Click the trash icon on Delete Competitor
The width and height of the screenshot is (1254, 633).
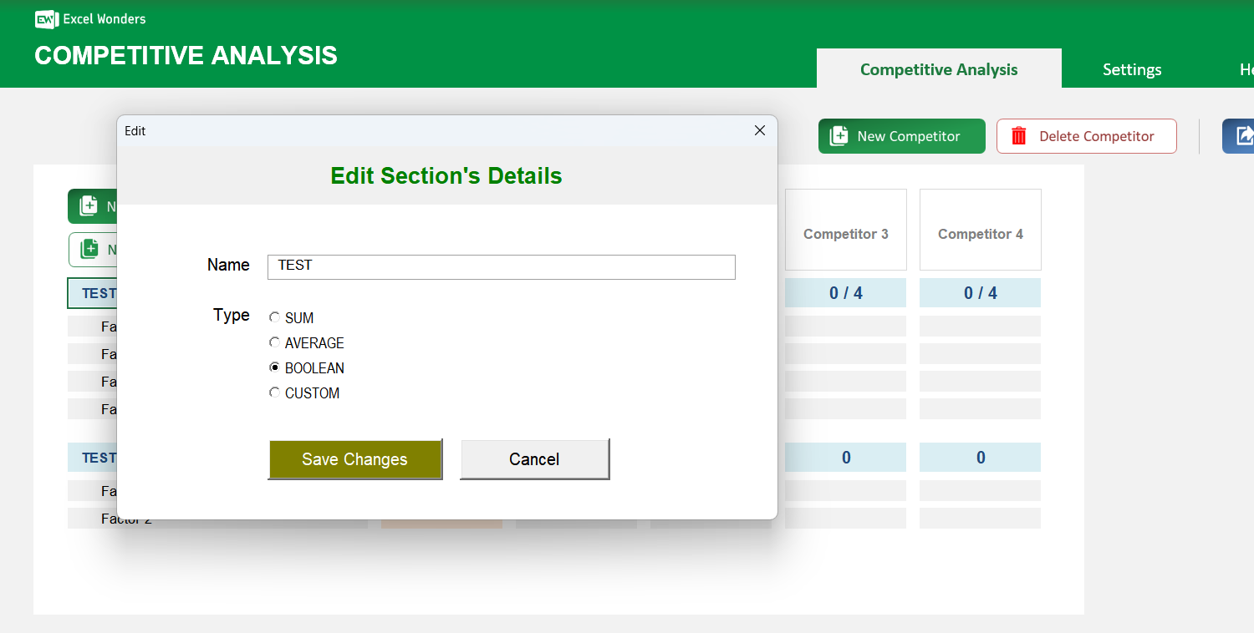1019,135
